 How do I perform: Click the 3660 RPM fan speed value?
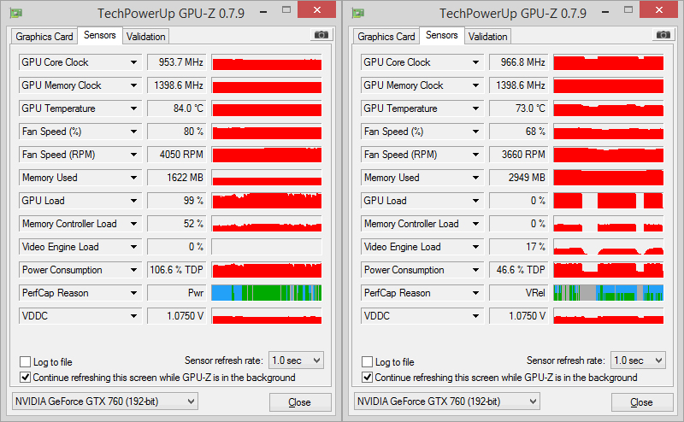point(518,155)
